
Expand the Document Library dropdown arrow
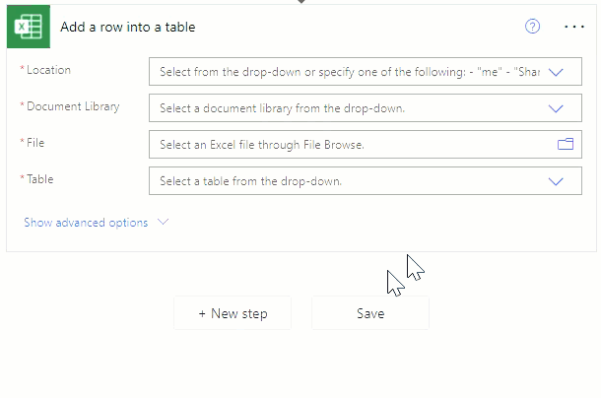point(556,108)
